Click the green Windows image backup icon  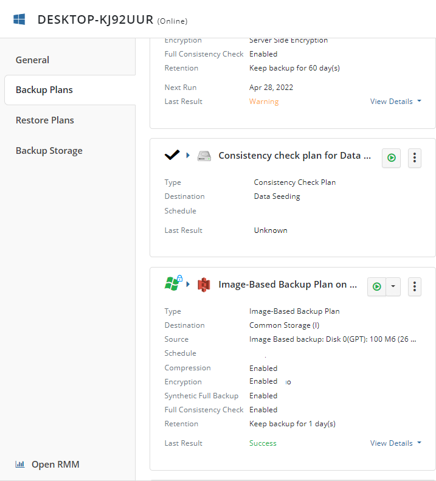click(173, 283)
